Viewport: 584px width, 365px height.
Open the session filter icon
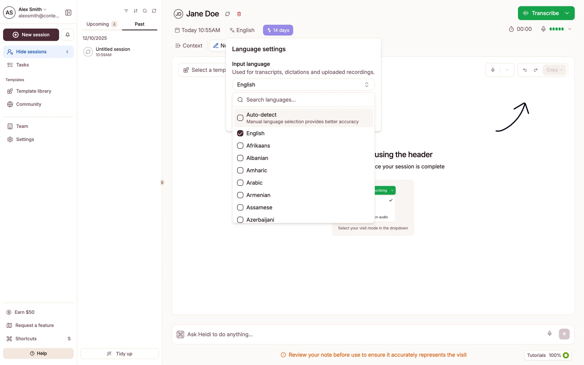click(x=126, y=11)
